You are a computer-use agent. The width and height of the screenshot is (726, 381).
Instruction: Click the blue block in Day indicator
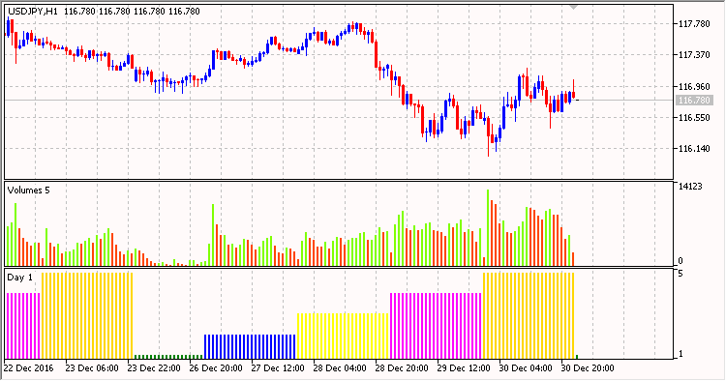[x=250, y=347]
